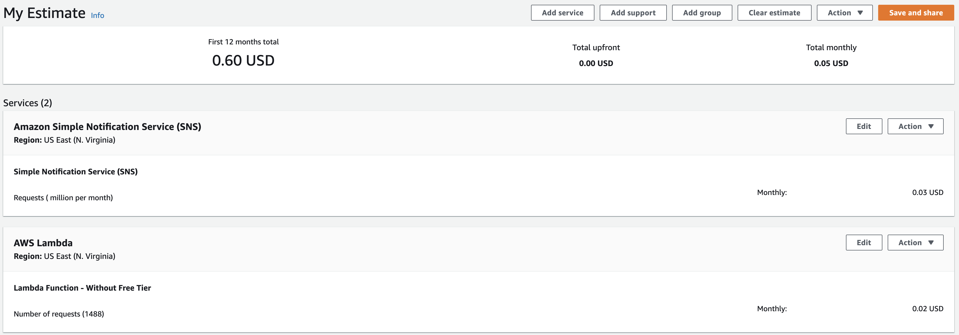
Task: Select the AWS Lambda service heading
Action: point(43,243)
